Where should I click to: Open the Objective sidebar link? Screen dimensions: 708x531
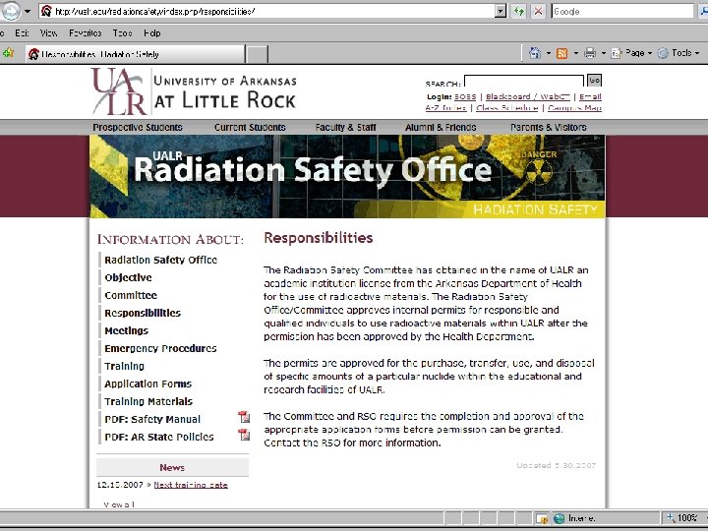point(128,277)
